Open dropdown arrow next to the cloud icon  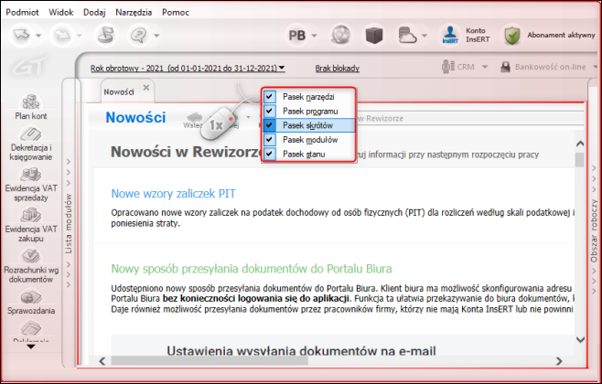(425, 36)
